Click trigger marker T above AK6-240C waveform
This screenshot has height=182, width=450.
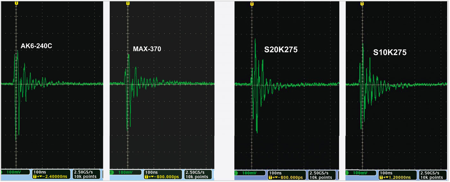click(x=16, y=3)
